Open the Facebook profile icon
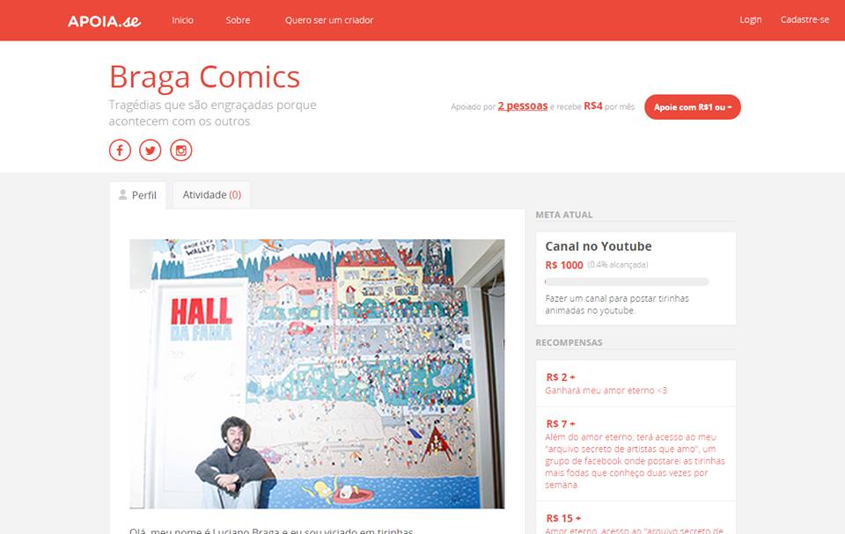The image size is (845, 534). click(x=120, y=150)
